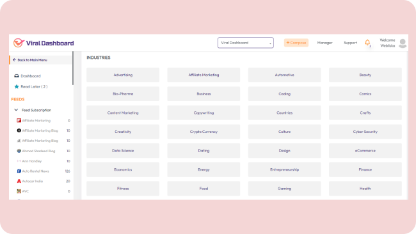
Task: Click the Auto Rental News feed icon
Action: (19, 171)
